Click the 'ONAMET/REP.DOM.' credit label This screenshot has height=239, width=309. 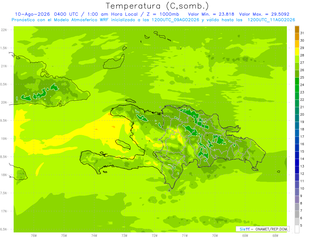point(271,229)
